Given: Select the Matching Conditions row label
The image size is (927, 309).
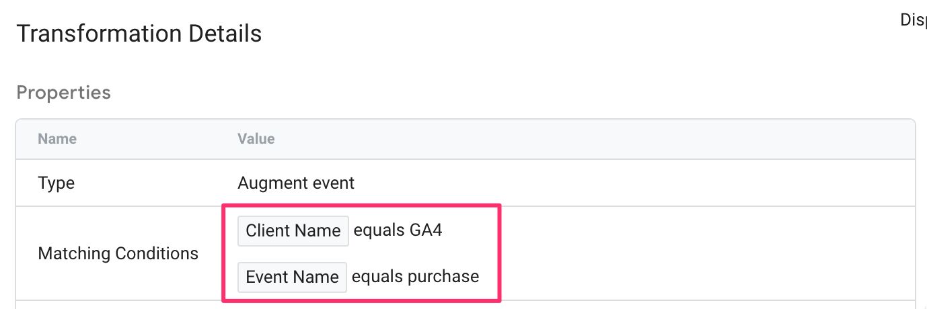Looking at the screenshot, I should click(x=118, y=253).
